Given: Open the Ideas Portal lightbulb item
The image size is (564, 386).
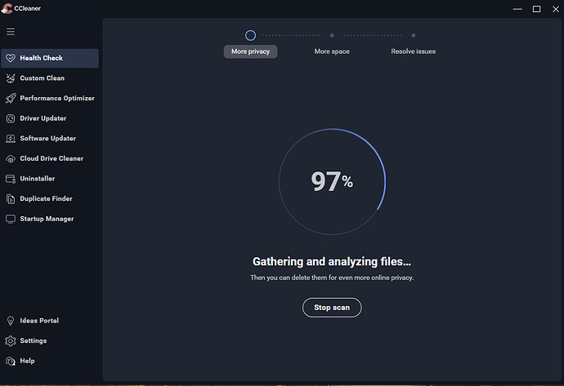Looking at the screenshot, I should coord(33,321).
